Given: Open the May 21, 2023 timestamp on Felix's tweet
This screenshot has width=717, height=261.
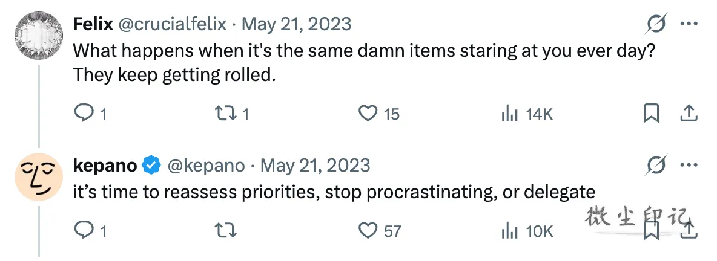Looking at the screenshot, I should tap(296, 24).
